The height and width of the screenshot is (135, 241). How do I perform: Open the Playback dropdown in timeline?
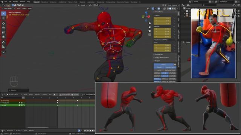pos(11,130)
